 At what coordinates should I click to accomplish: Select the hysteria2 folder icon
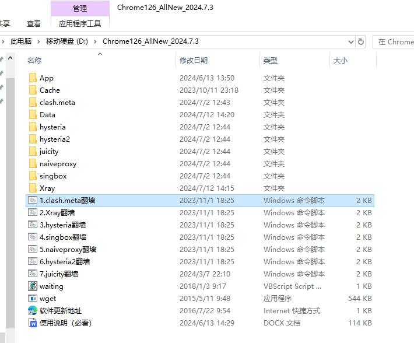coord(33,139)
